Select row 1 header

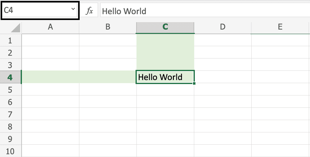10,40
